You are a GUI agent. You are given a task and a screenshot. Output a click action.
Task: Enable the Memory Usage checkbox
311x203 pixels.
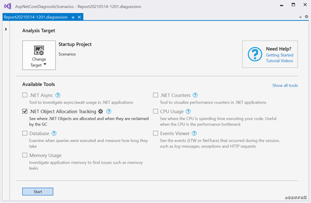[x=25, y=155]
